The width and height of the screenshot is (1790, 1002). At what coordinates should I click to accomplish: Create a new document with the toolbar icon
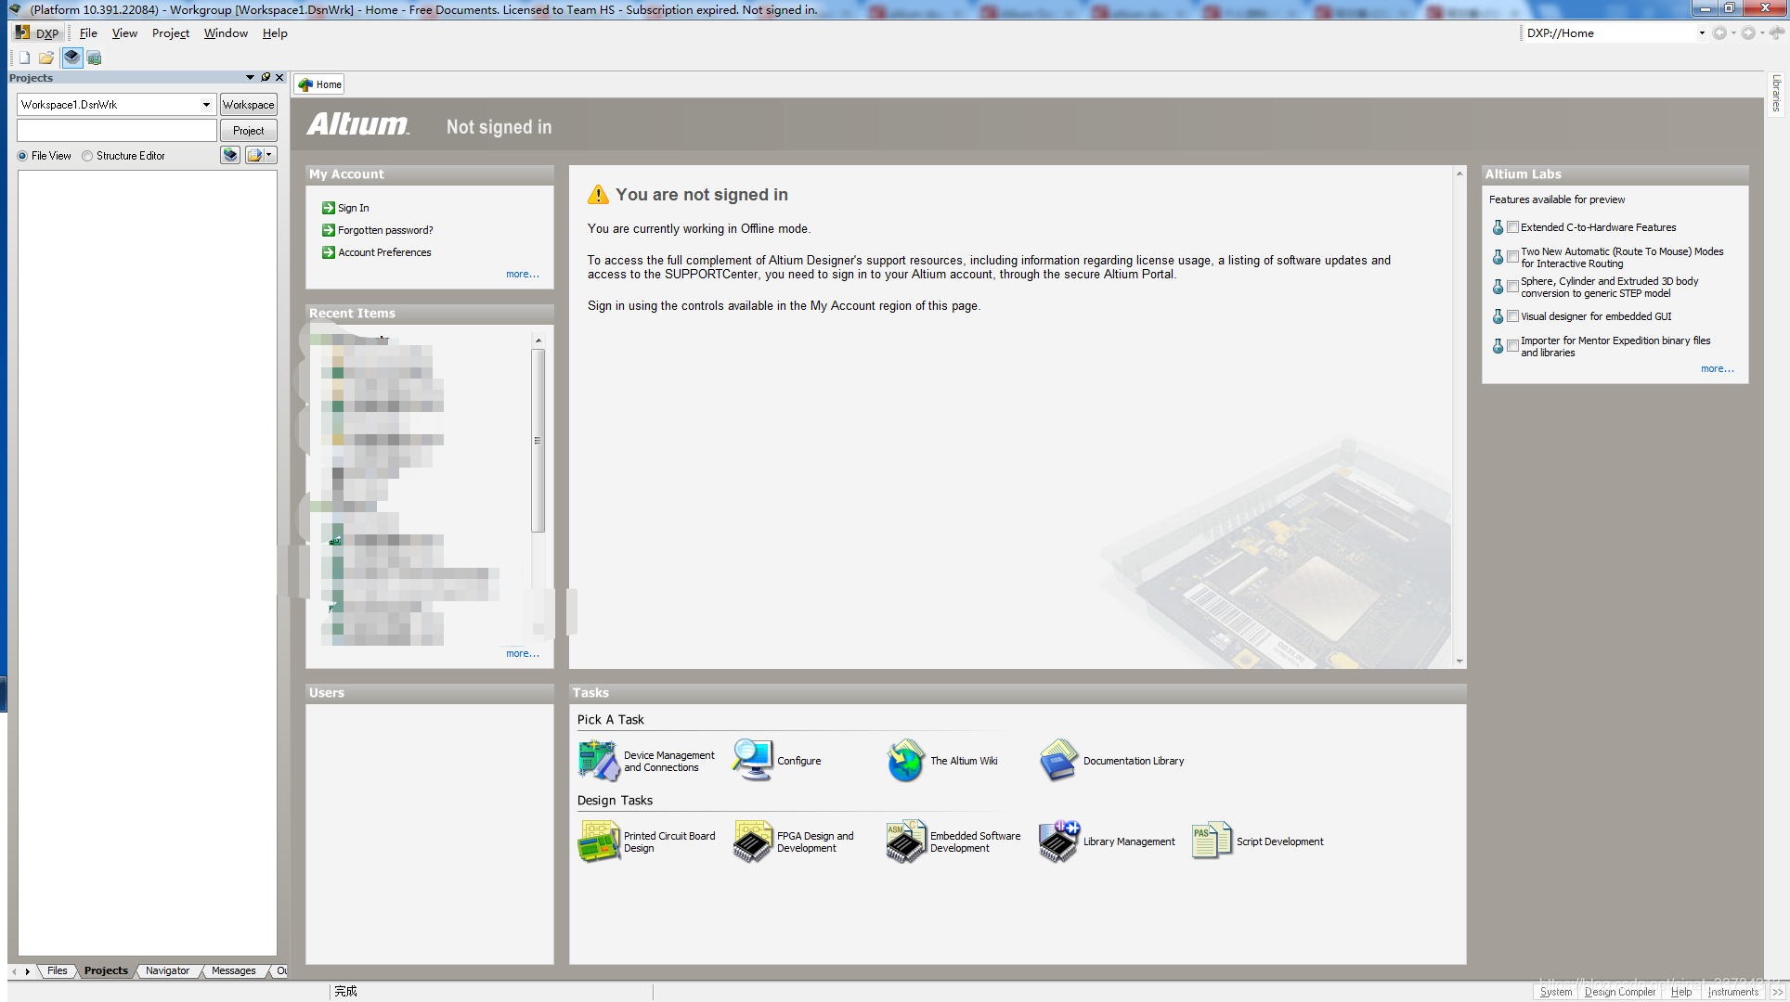pos(23,57)
